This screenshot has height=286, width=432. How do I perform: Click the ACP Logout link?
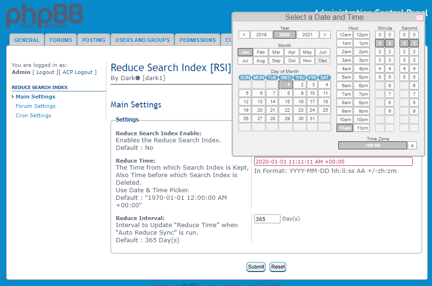pyautogui.click(x=78, y=72)
